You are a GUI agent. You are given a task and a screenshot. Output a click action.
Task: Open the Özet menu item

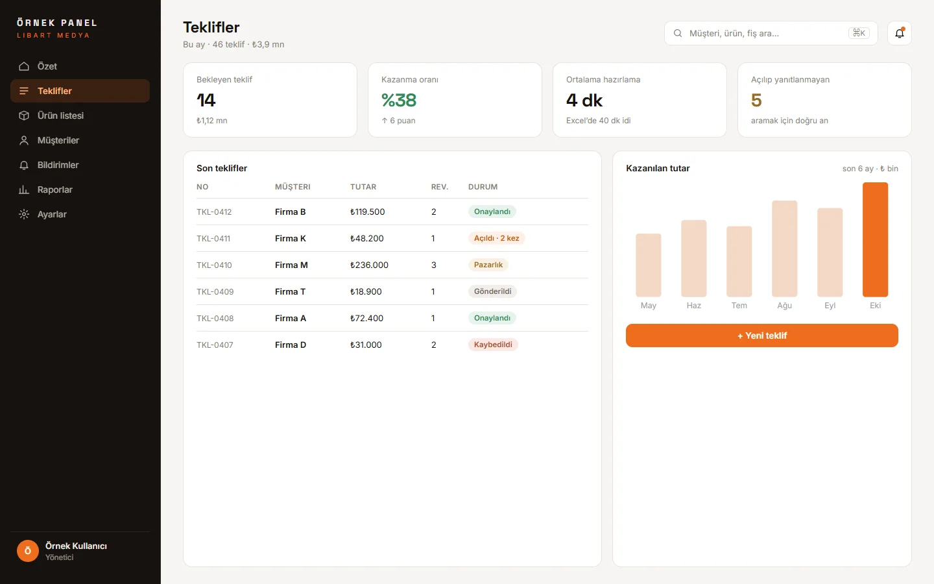80,66
